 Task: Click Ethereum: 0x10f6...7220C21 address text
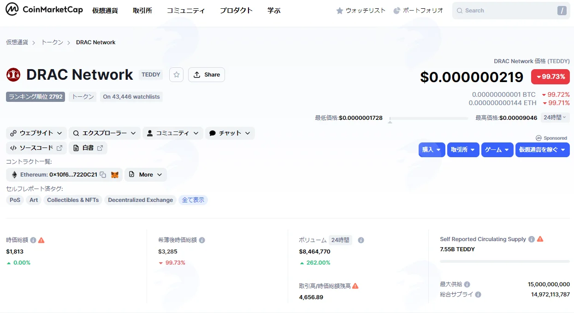click(59, 175)
